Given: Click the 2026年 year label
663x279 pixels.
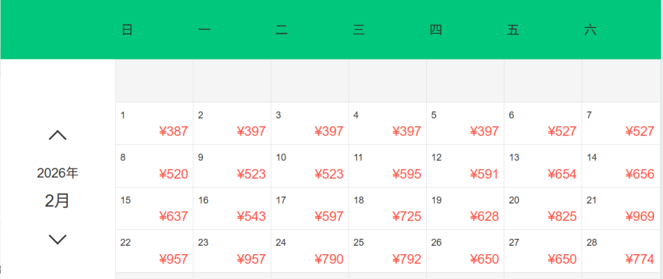Looking at the screenshot, I should click(x=57, y=173).
